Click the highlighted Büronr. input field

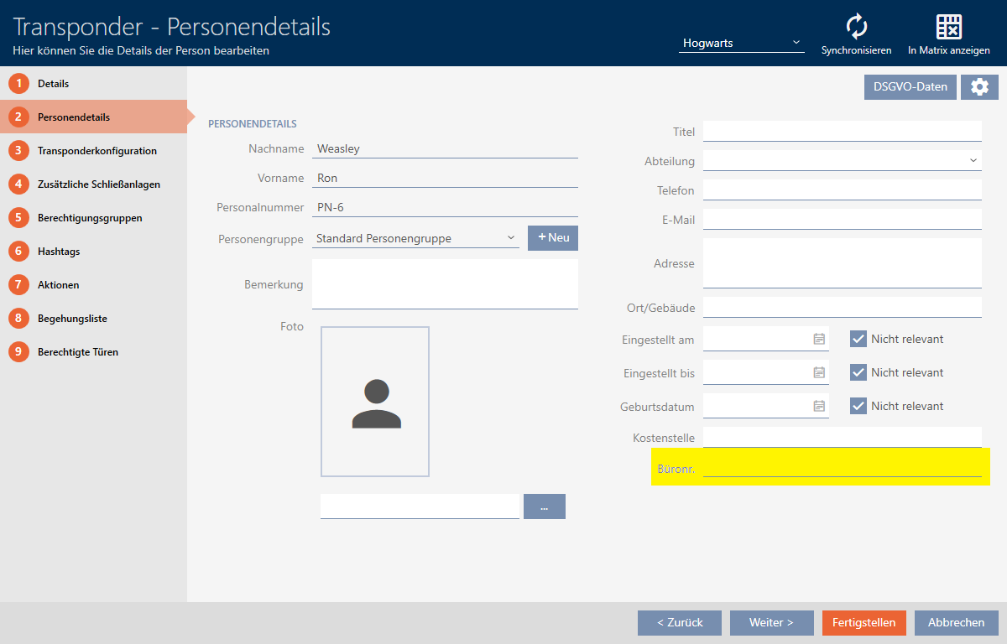(842, 466)
